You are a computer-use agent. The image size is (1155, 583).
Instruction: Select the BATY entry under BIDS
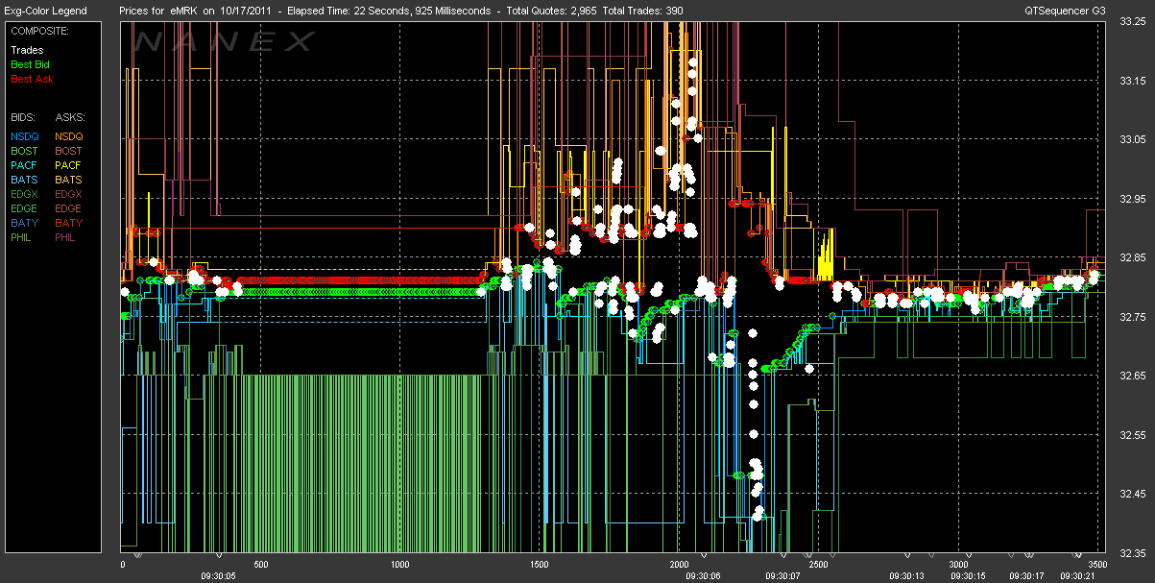[24, 223]
